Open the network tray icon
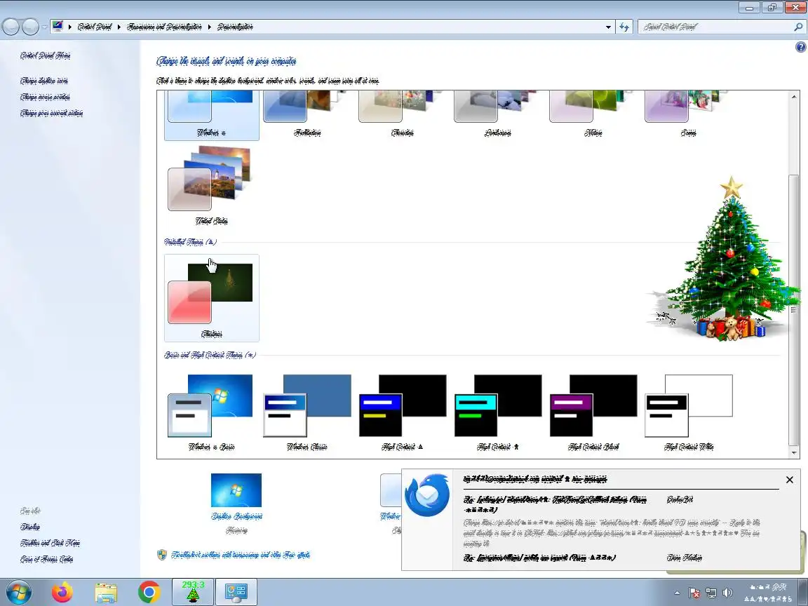The width and height of the screenshot is (808, 606). click(x=711, y=593)
